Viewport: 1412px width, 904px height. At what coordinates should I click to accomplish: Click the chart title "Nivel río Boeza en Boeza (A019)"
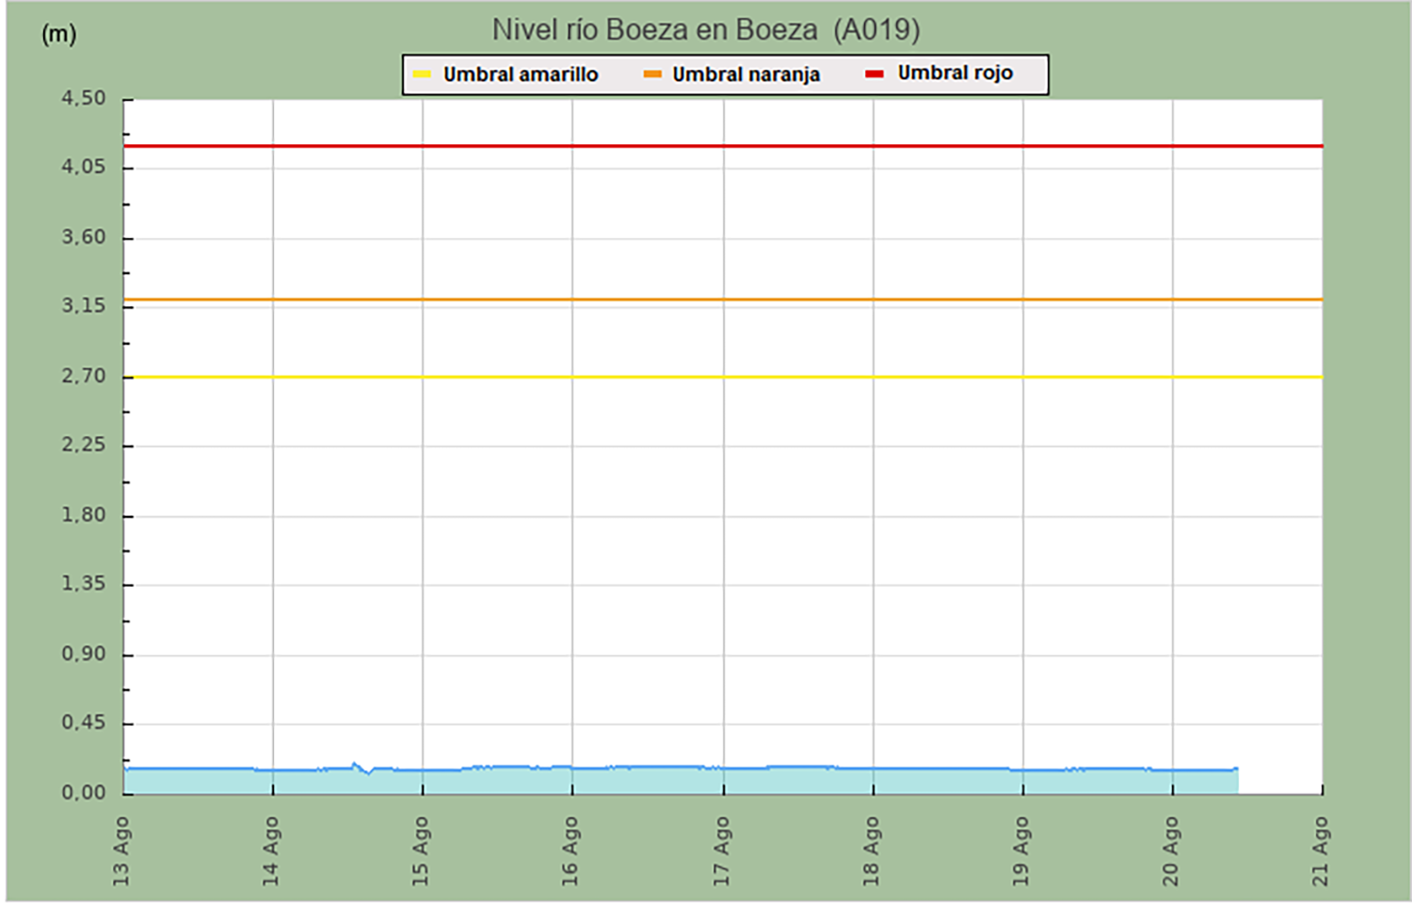[706, 30]
